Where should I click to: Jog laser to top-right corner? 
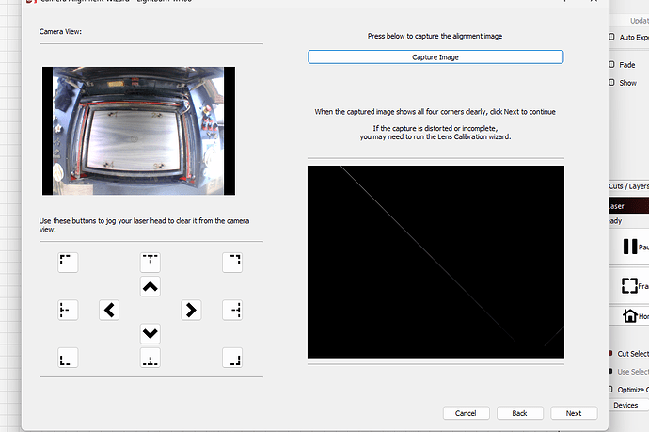point(232,263)
